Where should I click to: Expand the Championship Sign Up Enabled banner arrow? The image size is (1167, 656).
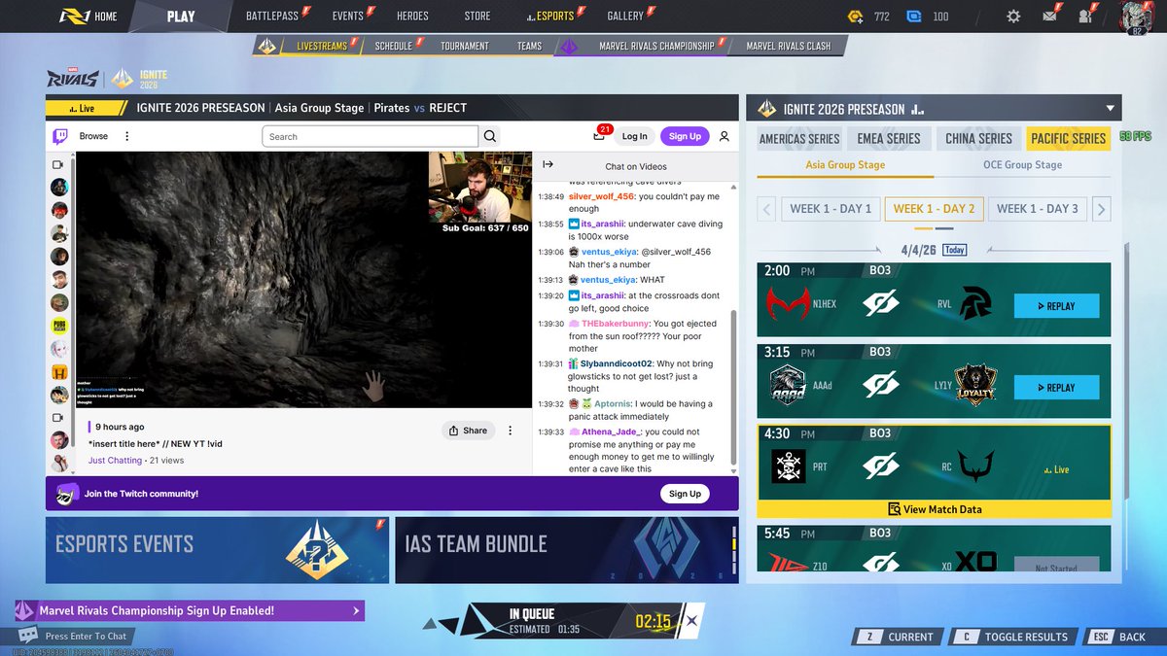(355, 611)
